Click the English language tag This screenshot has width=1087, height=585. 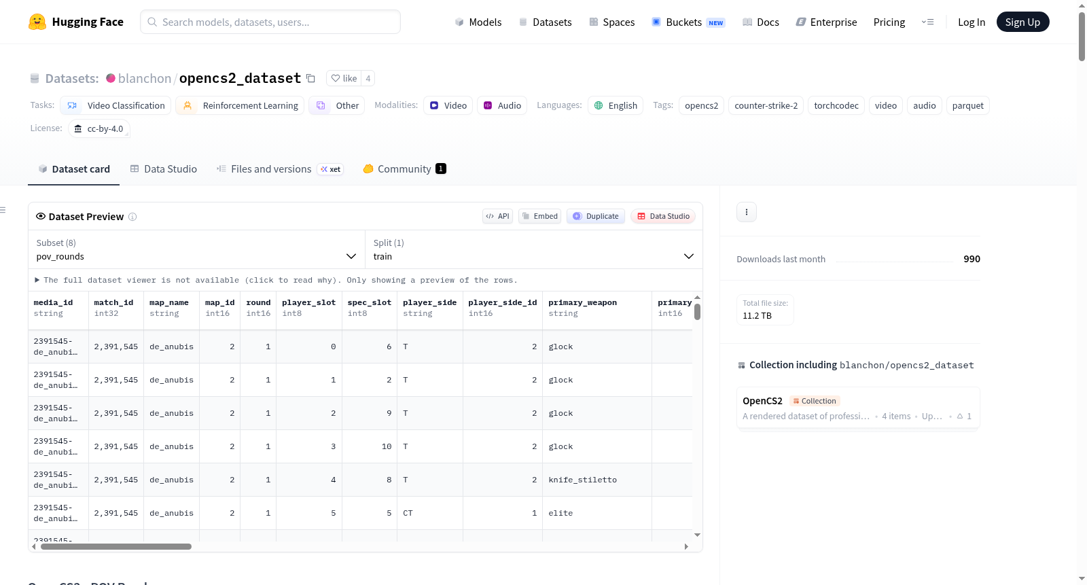click(616, 105)
